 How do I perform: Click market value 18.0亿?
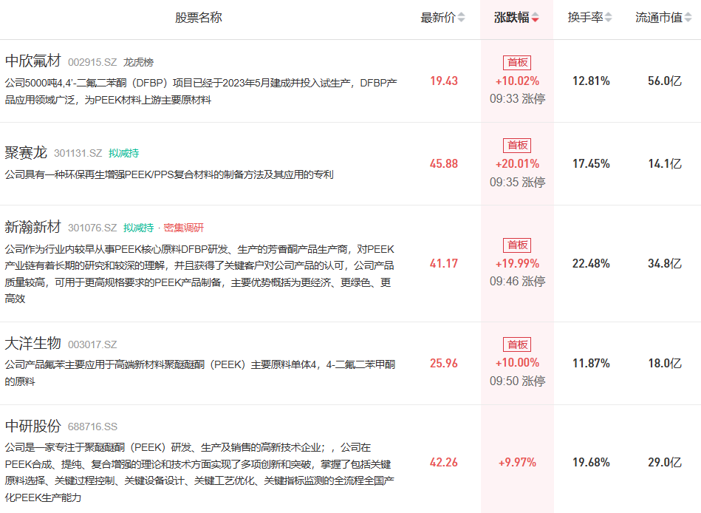[x=665, y=363]
